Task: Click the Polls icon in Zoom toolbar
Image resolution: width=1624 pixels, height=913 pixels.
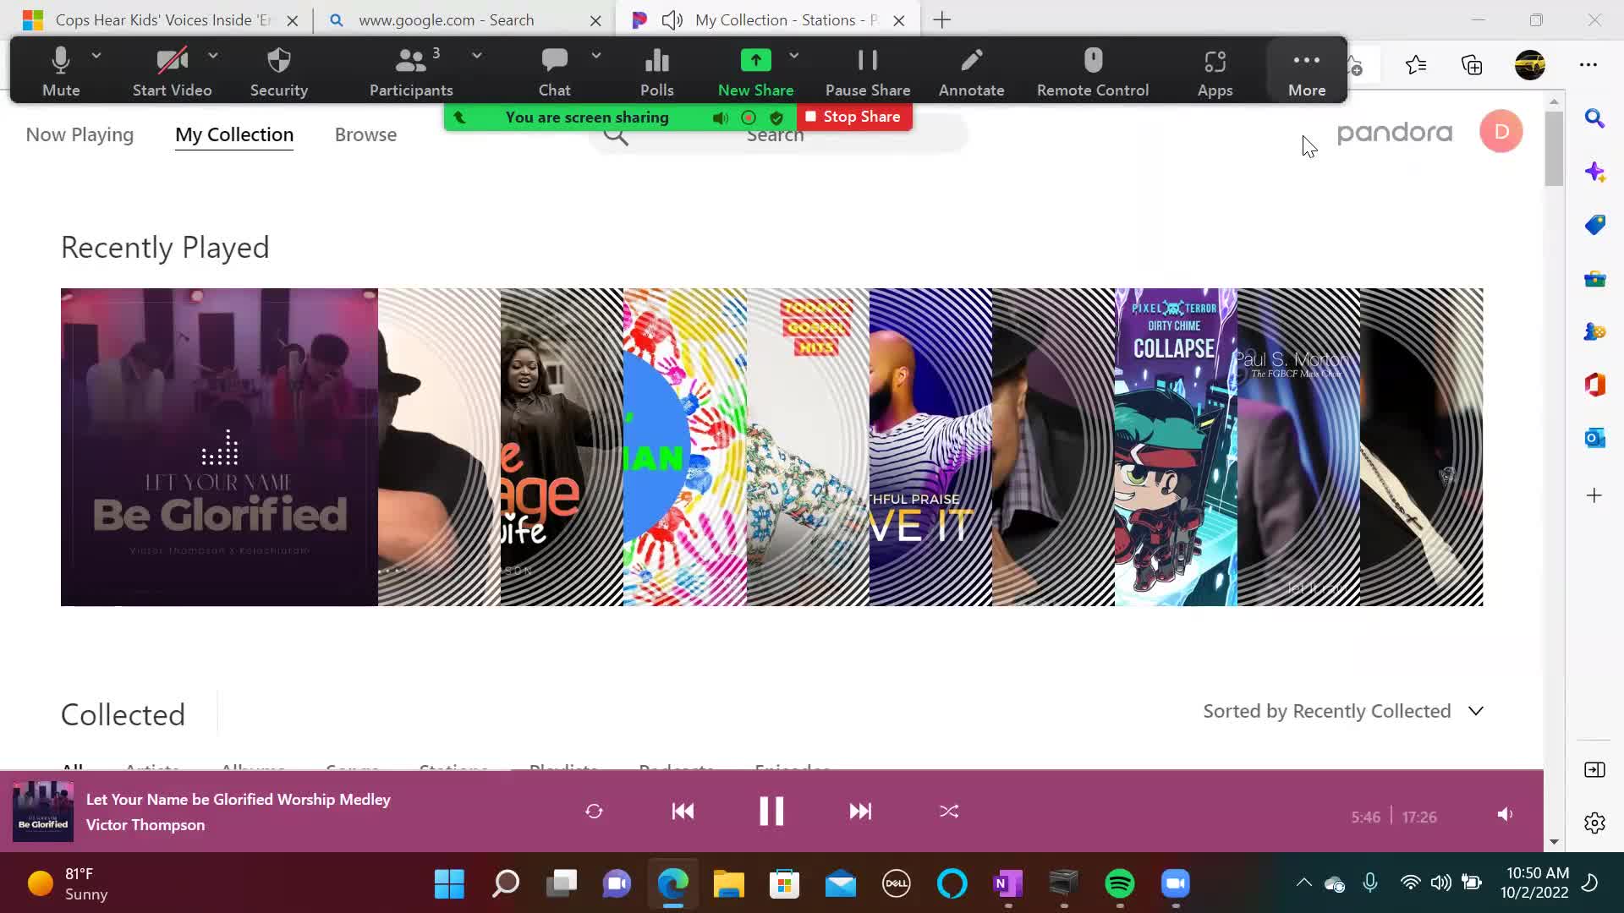Action: tap(656, 61)
